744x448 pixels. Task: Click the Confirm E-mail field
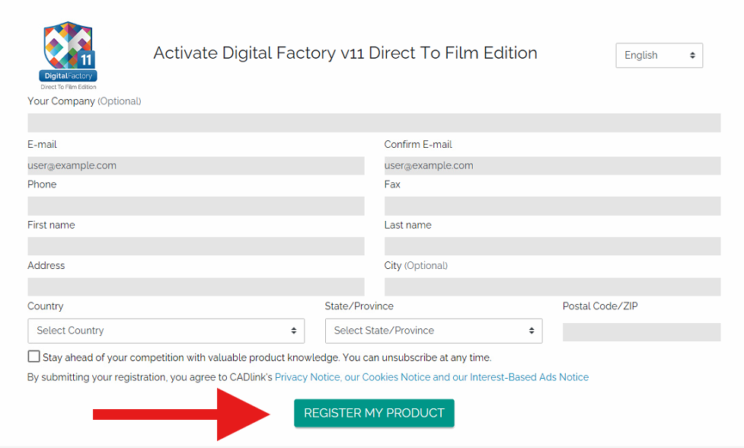pos(552,165)
